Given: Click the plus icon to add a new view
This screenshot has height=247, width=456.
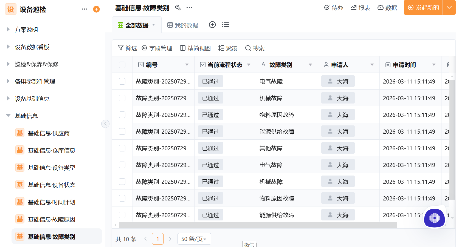Looking at the screenshot, I should (x=212, y=25).
